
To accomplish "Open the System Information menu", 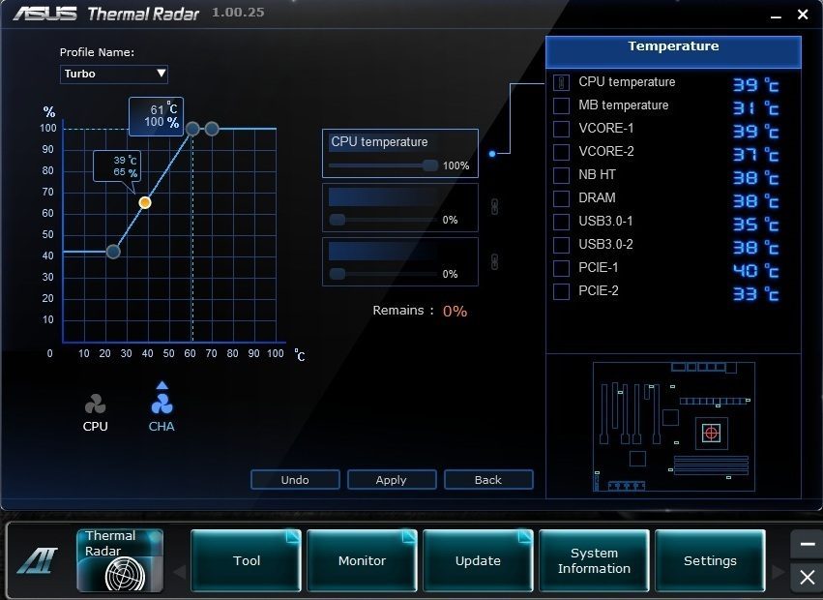I will pos(594,560).
